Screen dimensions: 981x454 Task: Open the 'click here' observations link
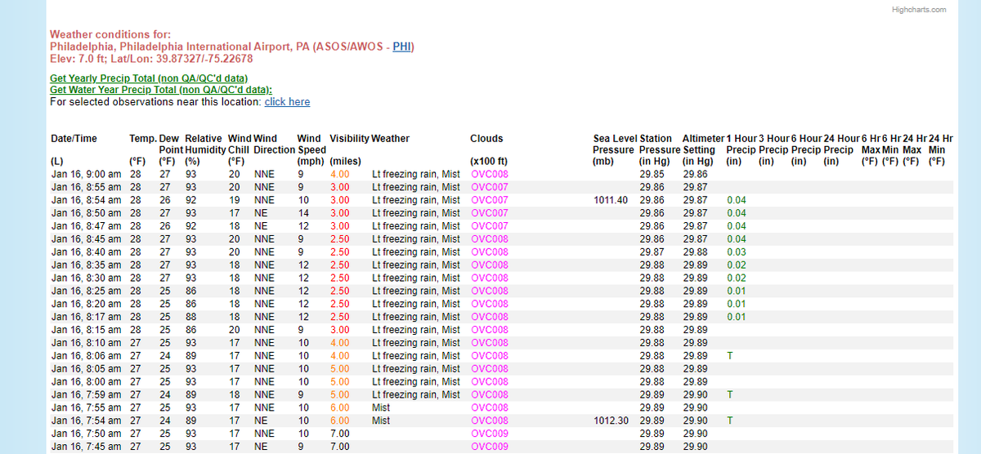coord(287,102)
